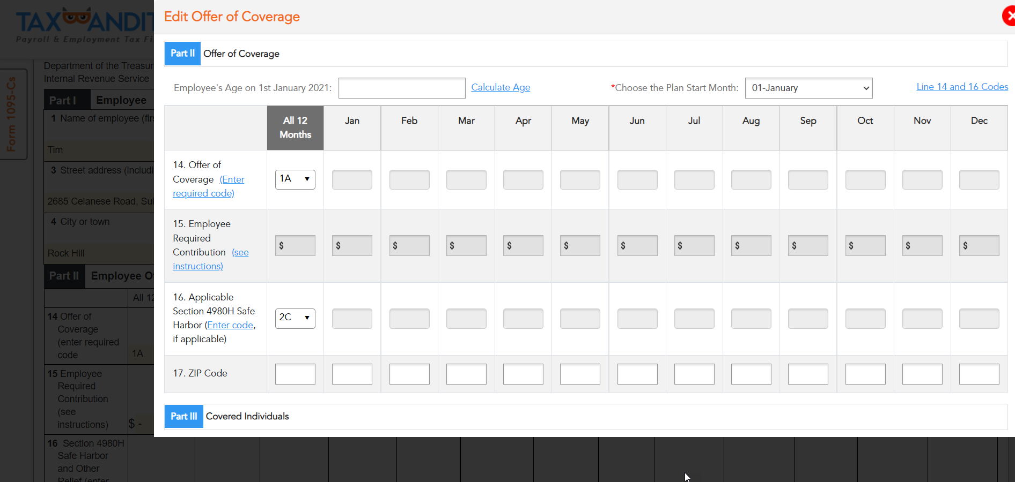Click the ZIP Code field for All 12 Months

[x=295, y=374]
